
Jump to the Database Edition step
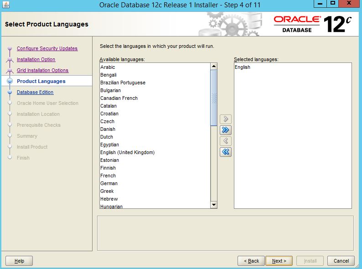[35, 92]
